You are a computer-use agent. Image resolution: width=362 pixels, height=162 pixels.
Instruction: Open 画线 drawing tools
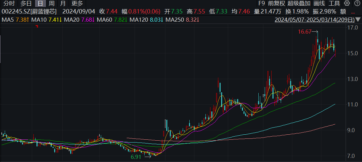tap(319, 3)
